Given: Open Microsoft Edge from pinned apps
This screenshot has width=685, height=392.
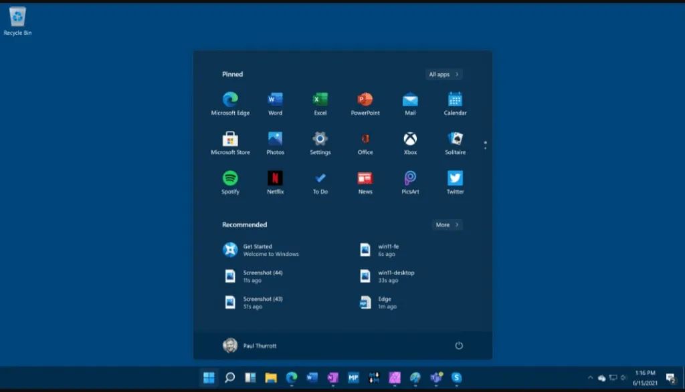Looking at the screenshot, I should pos(230,100).
